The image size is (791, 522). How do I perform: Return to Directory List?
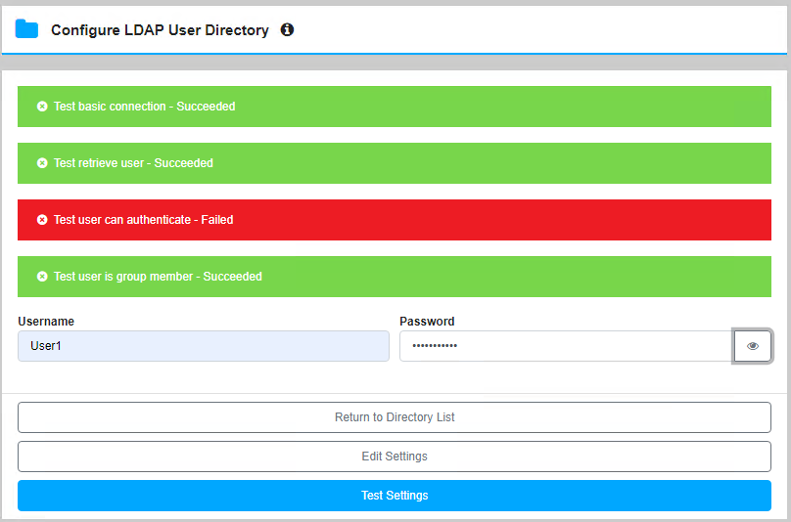[x=395, y=417]
